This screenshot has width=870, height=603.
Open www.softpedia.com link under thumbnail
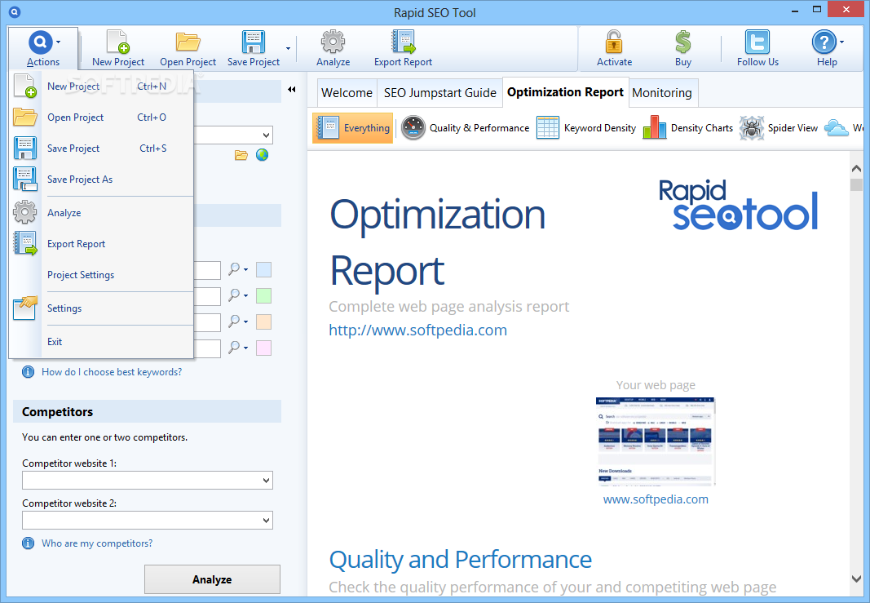[x=656, y=499]
